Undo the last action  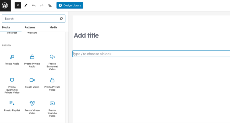34,5
